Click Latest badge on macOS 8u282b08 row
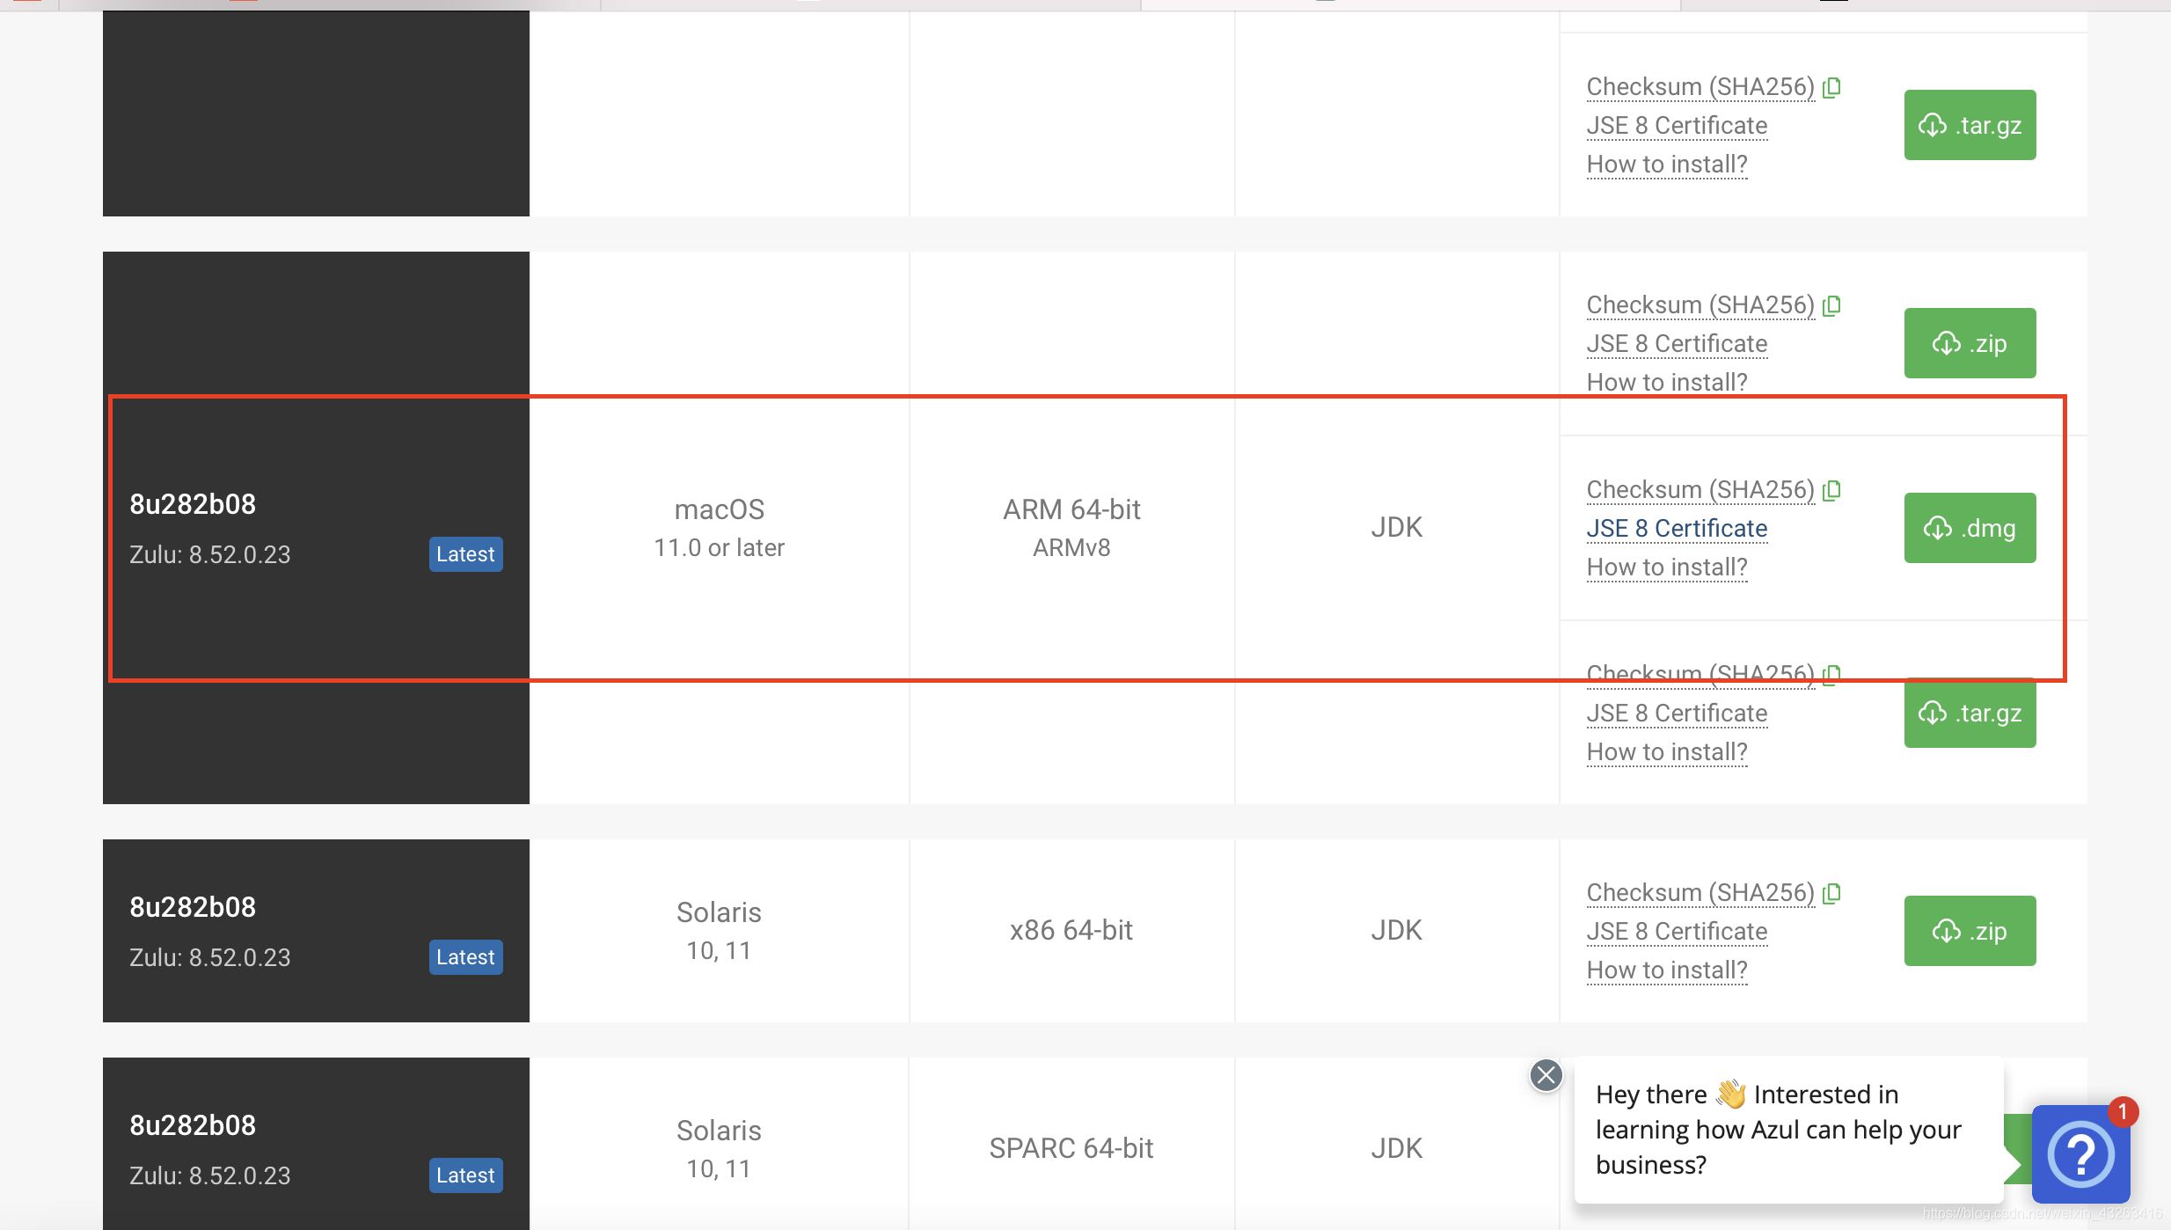Screen dimensions: 2171x1230 coord(465,554)
